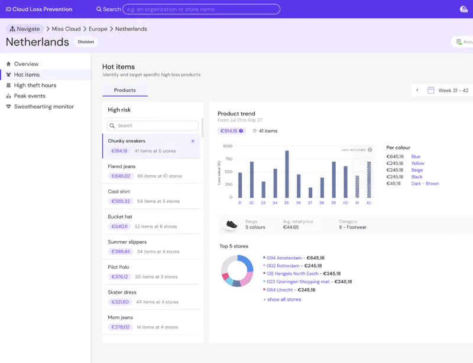
Task: Click the 41 items stack icon
Action: (255, 131)
